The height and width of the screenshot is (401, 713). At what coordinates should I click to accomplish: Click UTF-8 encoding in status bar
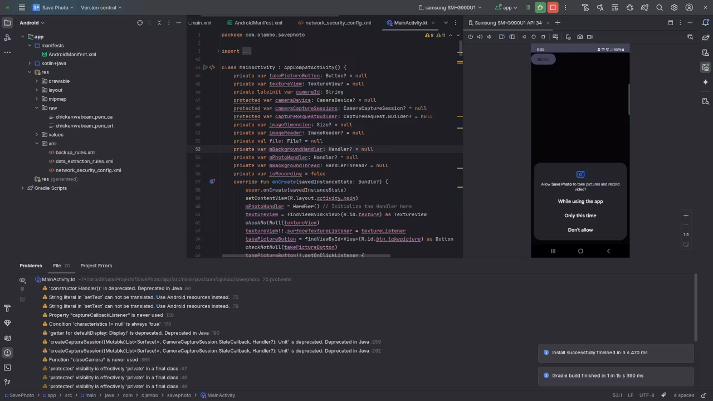[x=647, y=395]
